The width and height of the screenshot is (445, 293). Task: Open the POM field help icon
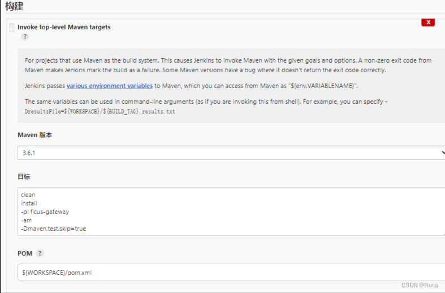click(x=40, y=253)
